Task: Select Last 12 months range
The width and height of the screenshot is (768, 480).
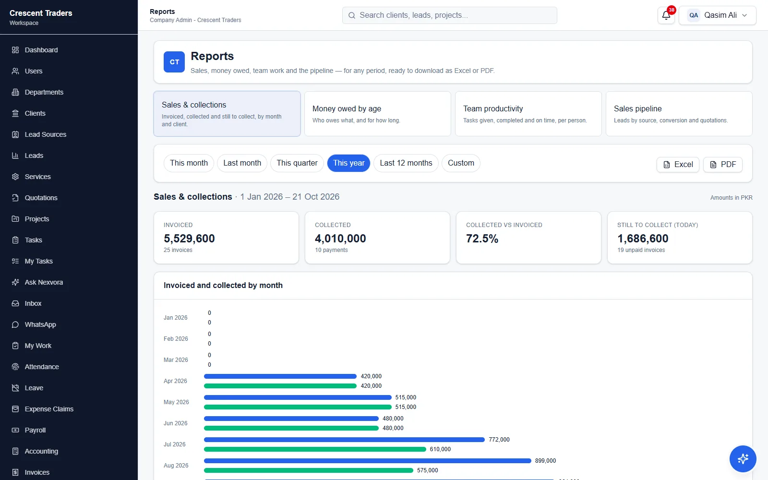Action: tap(406, 163)
